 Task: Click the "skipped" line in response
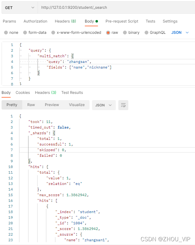click(x=52, y=150)
